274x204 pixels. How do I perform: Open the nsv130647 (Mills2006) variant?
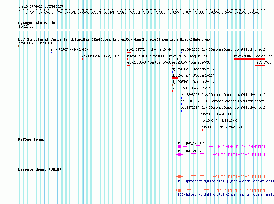pos(220,120)
